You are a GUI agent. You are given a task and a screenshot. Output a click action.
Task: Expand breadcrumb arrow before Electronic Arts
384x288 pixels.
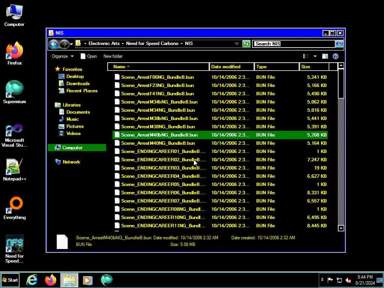(x=85, y=43)
